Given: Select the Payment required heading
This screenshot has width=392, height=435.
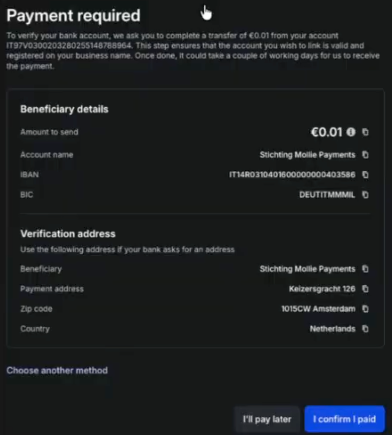Looking at the screenshot, I should click(73, 16).
